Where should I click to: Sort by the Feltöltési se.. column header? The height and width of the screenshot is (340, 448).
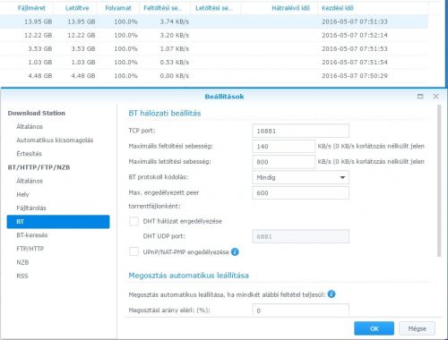click(163, 8)
